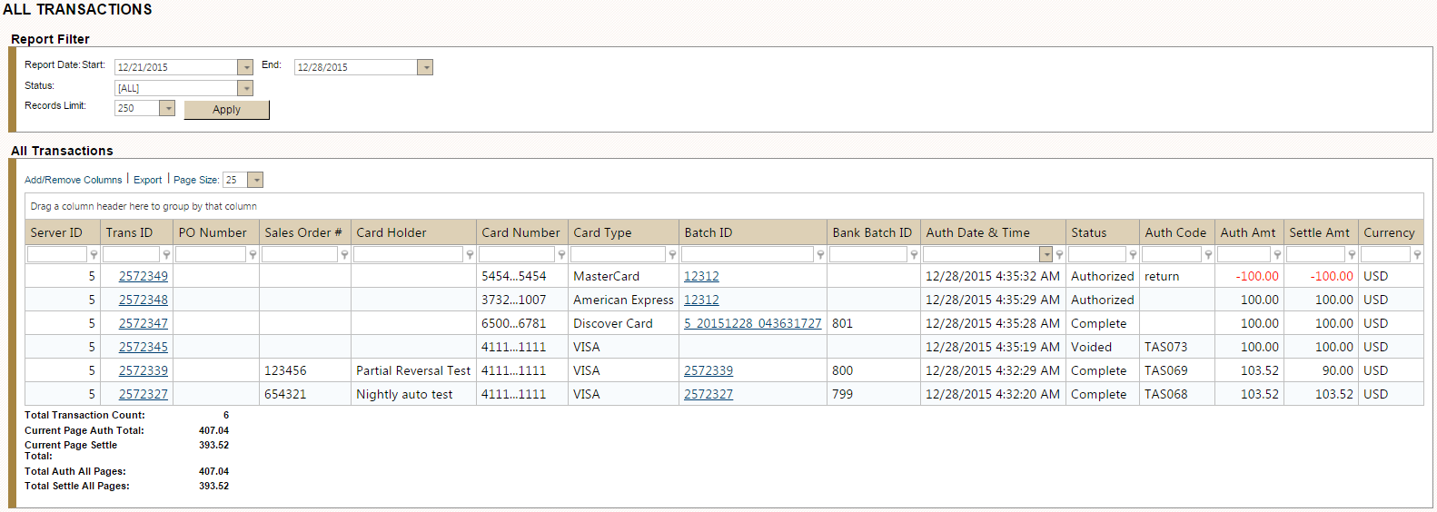
Task: Click filter icon for Card Type column
Action: coord(672,255)
